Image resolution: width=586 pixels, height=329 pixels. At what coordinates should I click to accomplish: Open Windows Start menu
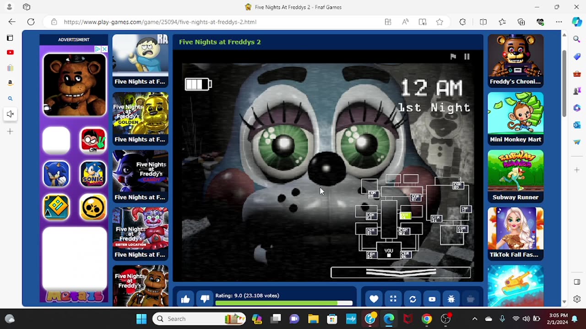(x=141, y=318)
